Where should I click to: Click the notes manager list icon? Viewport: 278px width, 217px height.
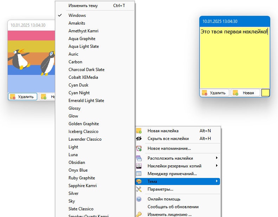point(139,174)
